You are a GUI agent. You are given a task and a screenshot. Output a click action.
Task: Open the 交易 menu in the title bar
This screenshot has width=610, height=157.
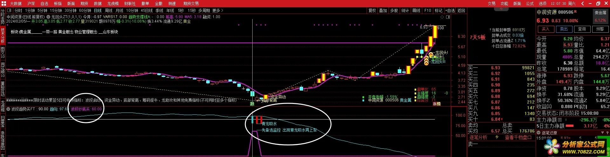point(492,3)
